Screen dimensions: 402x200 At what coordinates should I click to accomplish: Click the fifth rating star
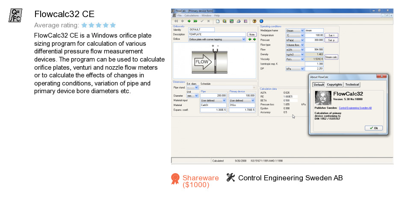pos(113,25)
